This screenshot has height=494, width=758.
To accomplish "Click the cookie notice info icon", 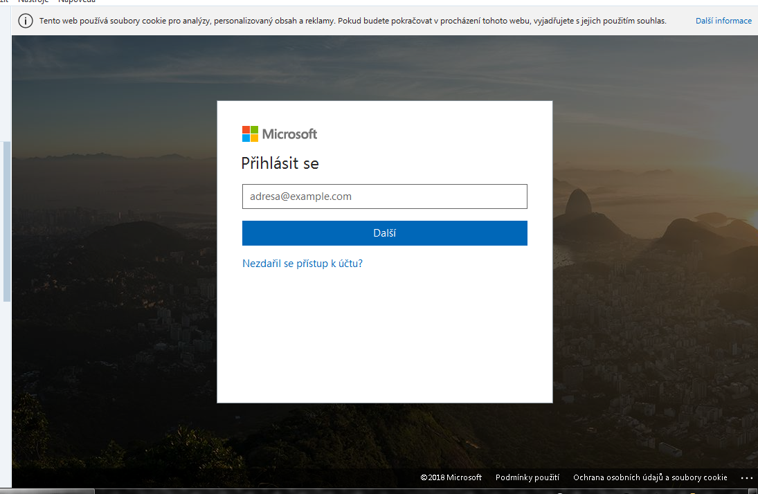I will coord(26,21).
